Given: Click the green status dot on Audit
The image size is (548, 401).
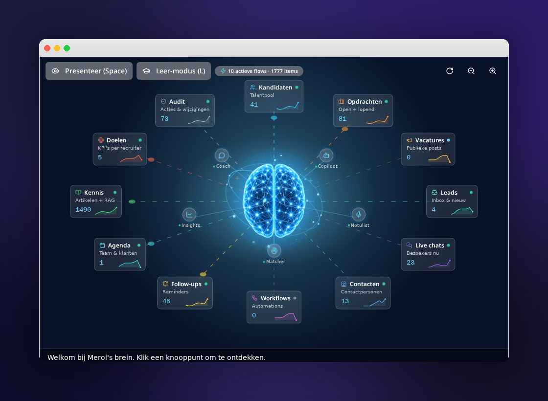Looking at the screenshot, I should click(x=208, y=102).
